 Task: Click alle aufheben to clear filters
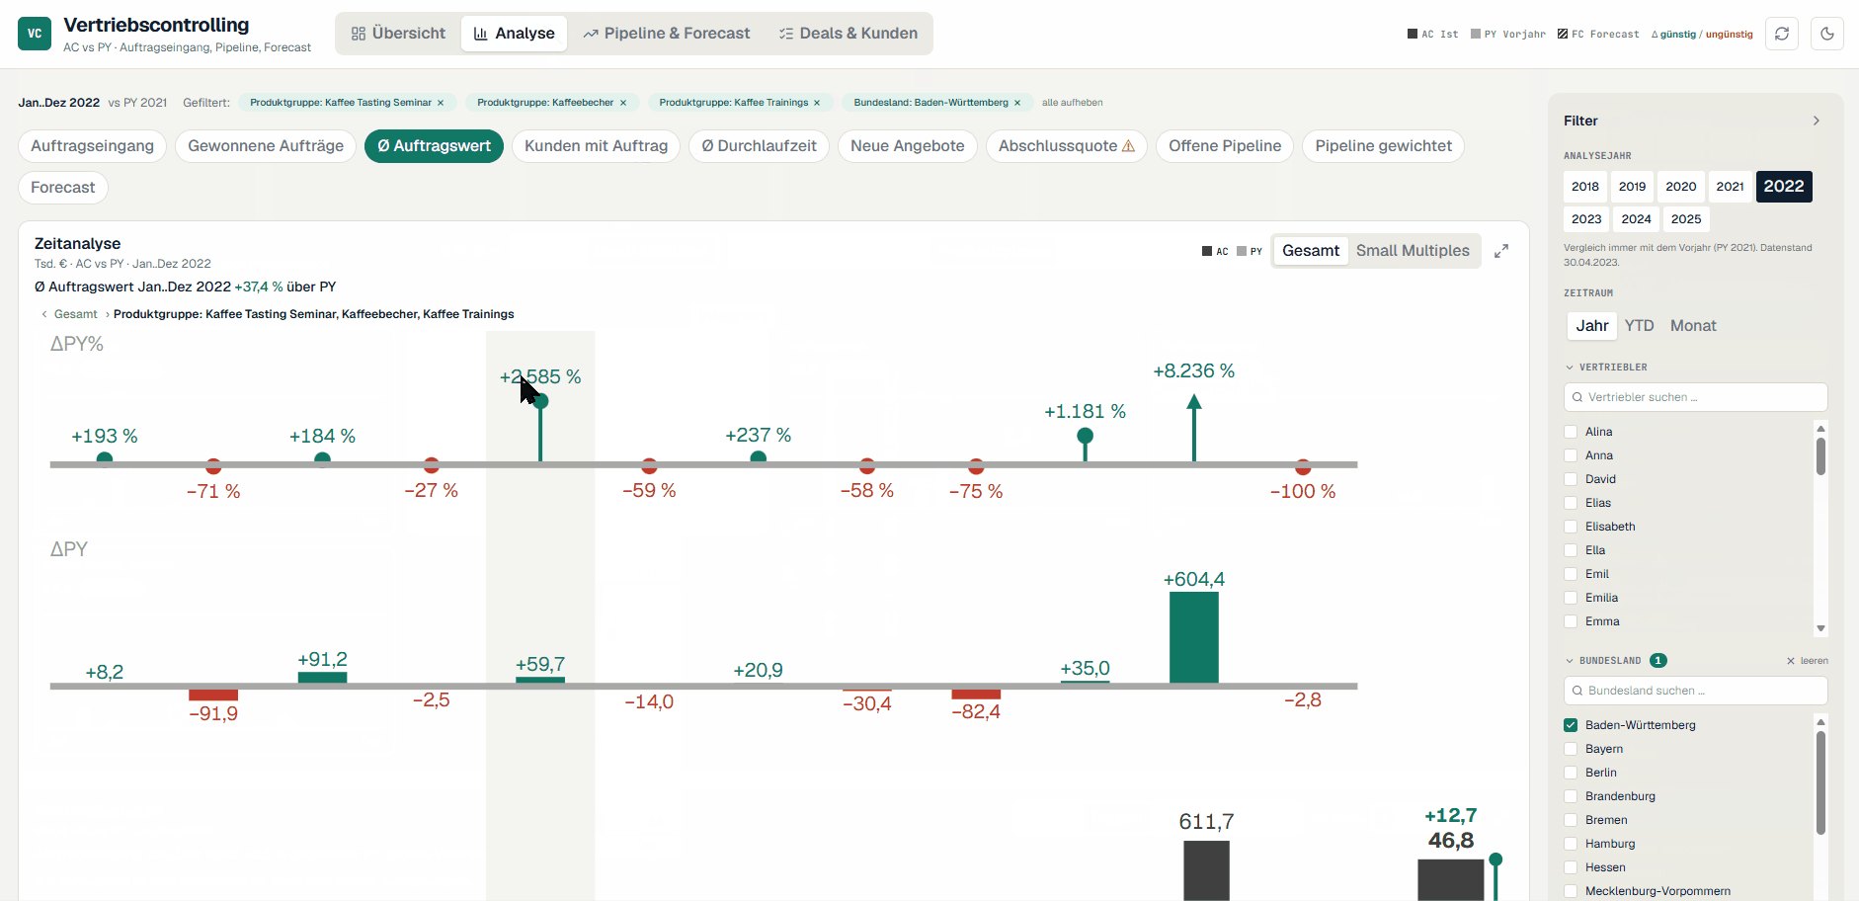pos(1073,103)
